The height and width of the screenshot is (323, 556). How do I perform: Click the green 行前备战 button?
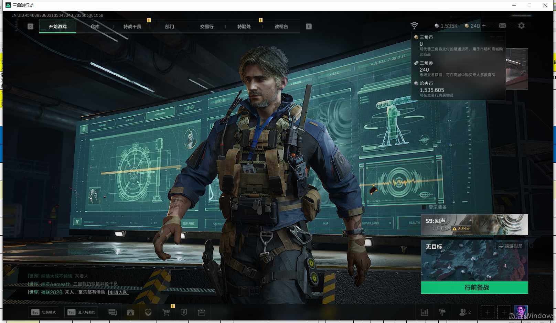(474, 288)
